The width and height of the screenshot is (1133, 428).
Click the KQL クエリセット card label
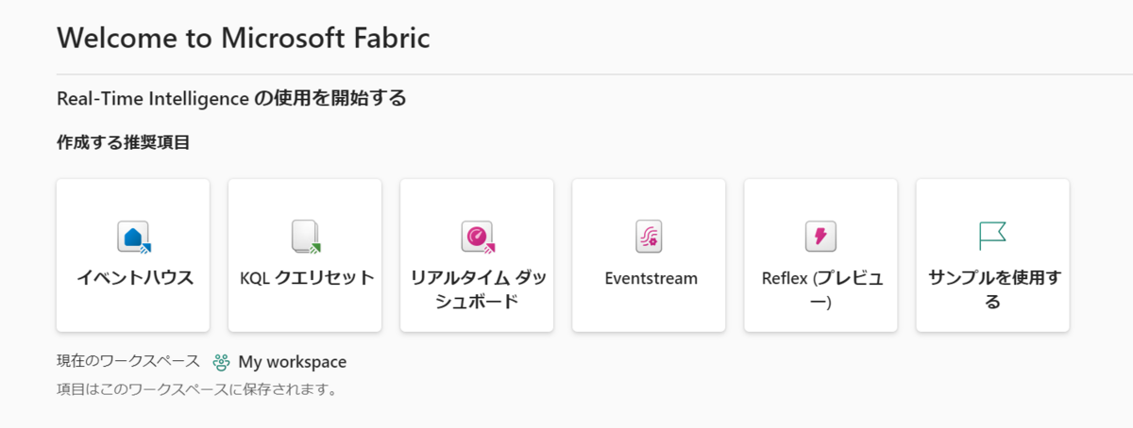click(x=306, y=278)
